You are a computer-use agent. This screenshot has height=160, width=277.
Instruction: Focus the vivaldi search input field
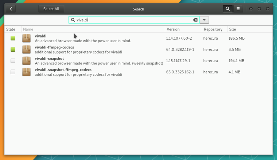point(134,20)
